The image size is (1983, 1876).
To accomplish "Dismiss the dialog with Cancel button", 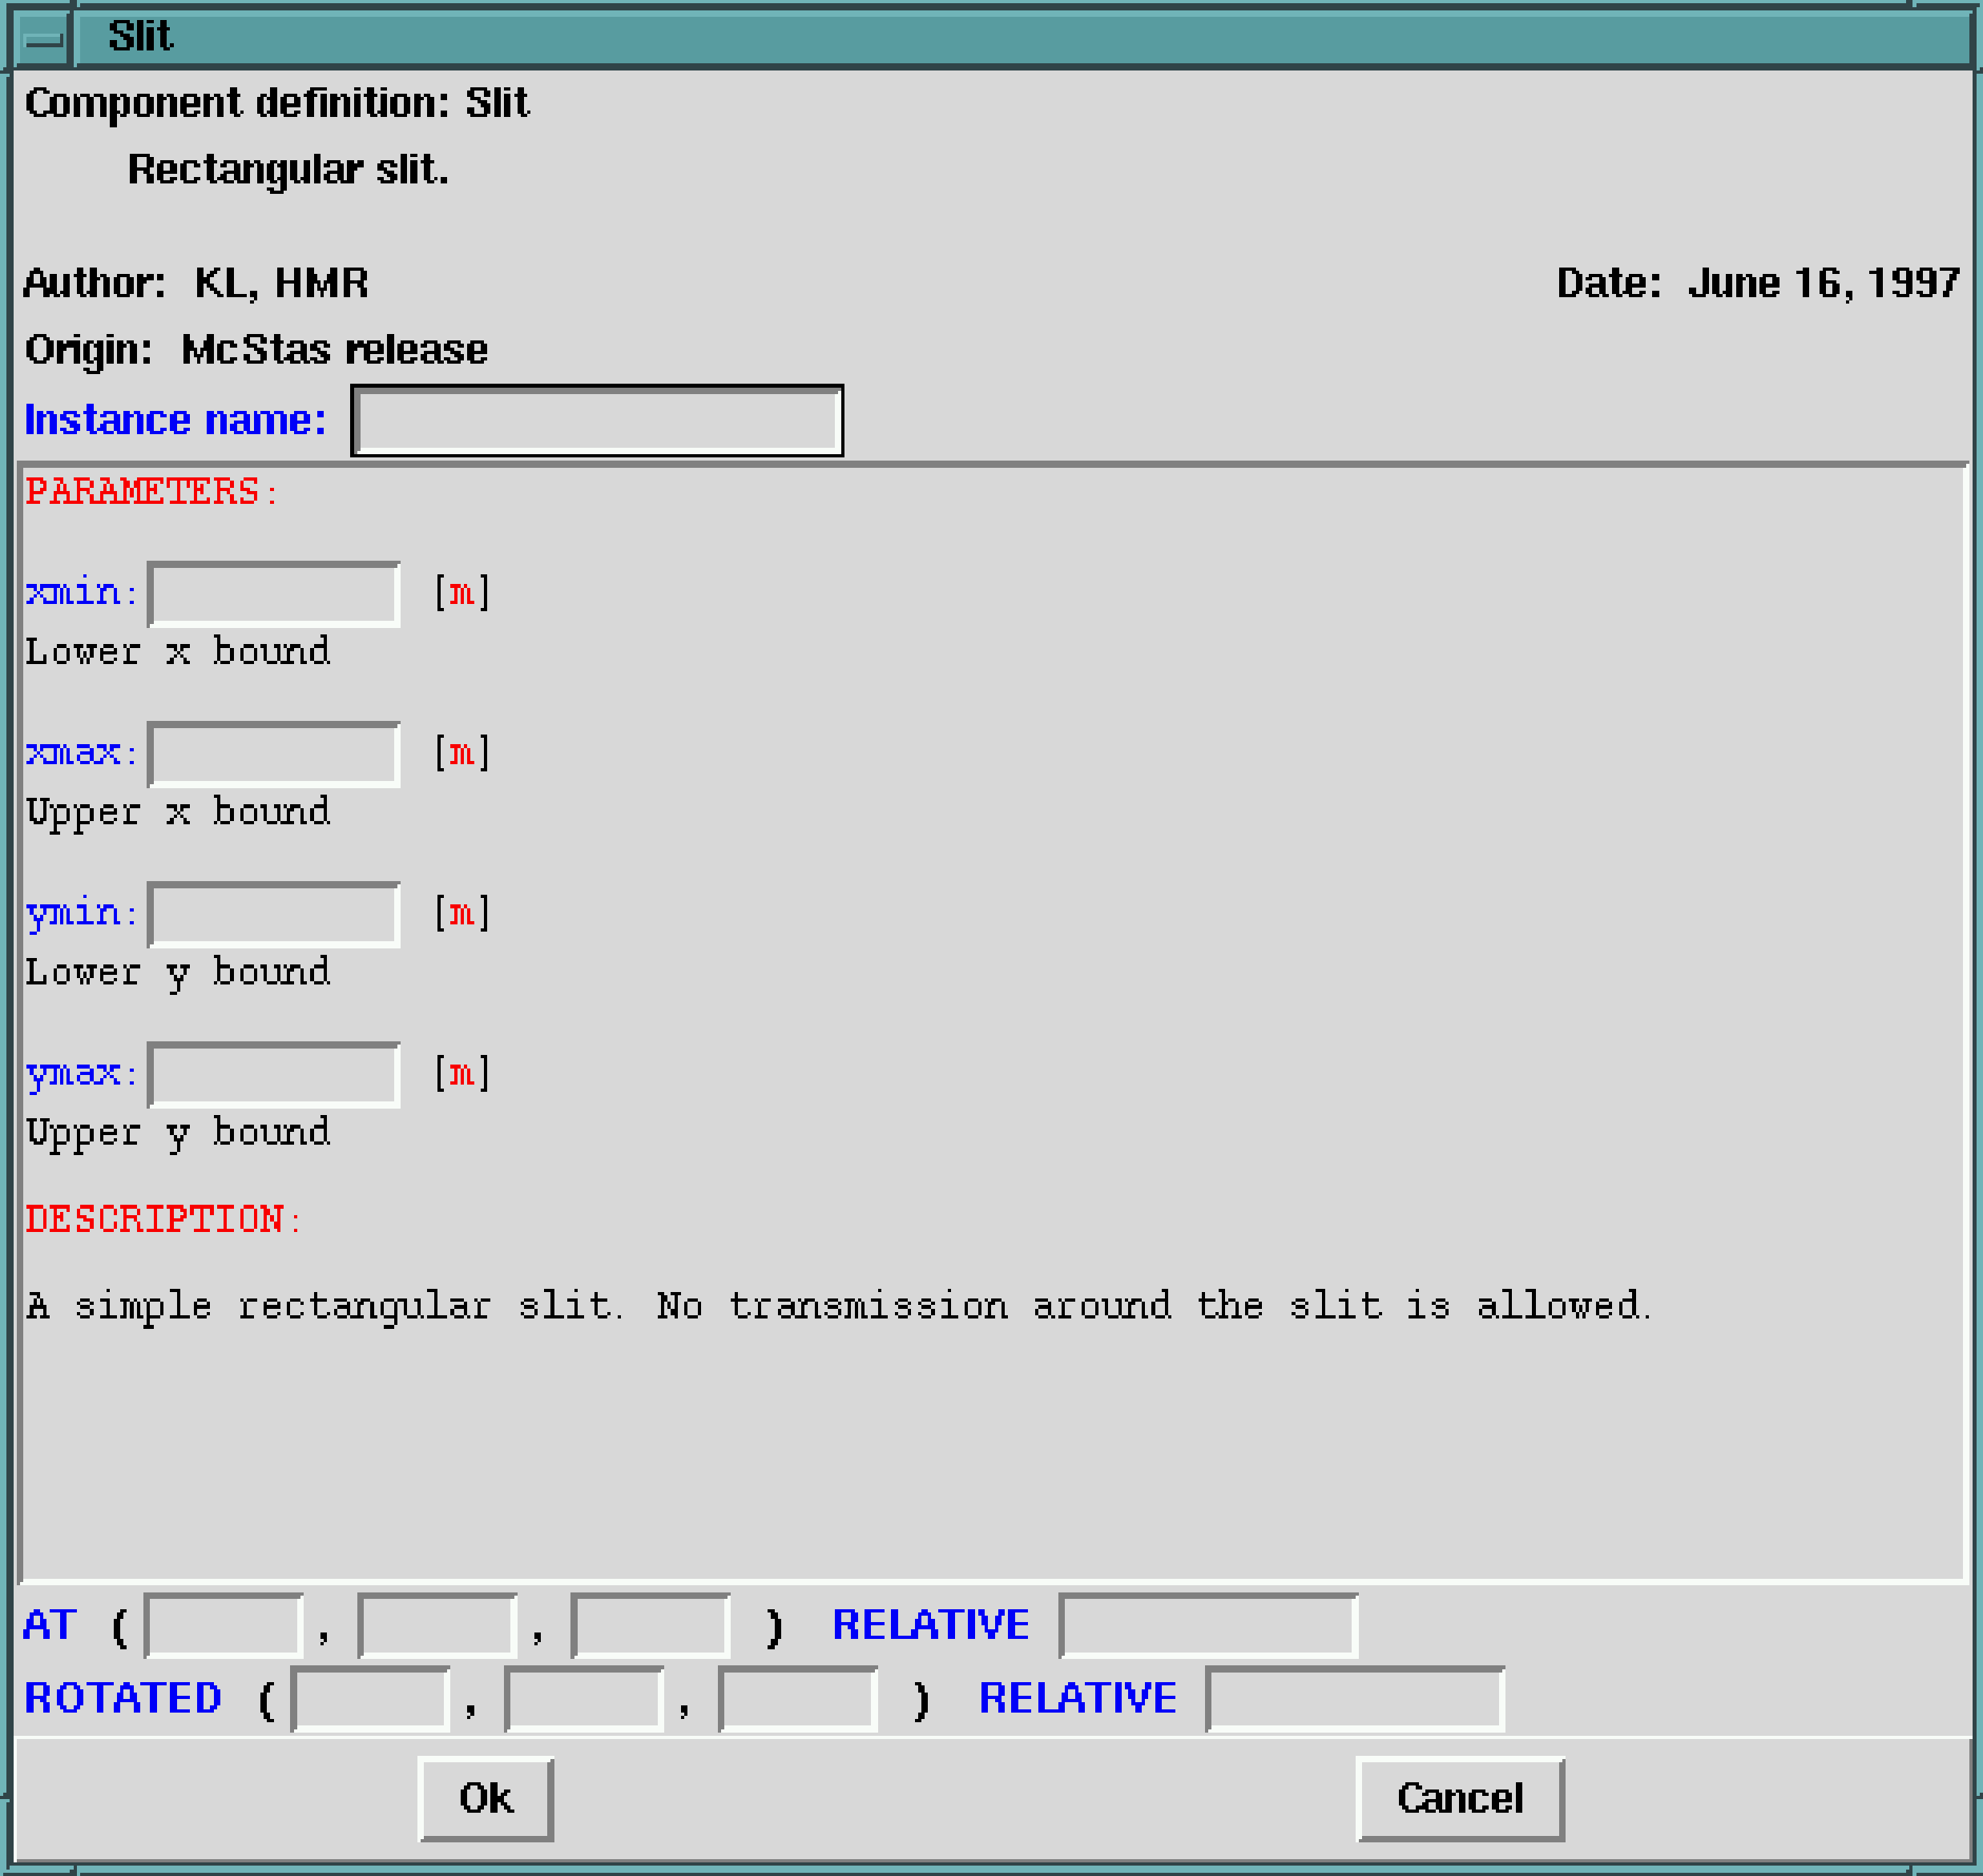I will [1460, 1798].
